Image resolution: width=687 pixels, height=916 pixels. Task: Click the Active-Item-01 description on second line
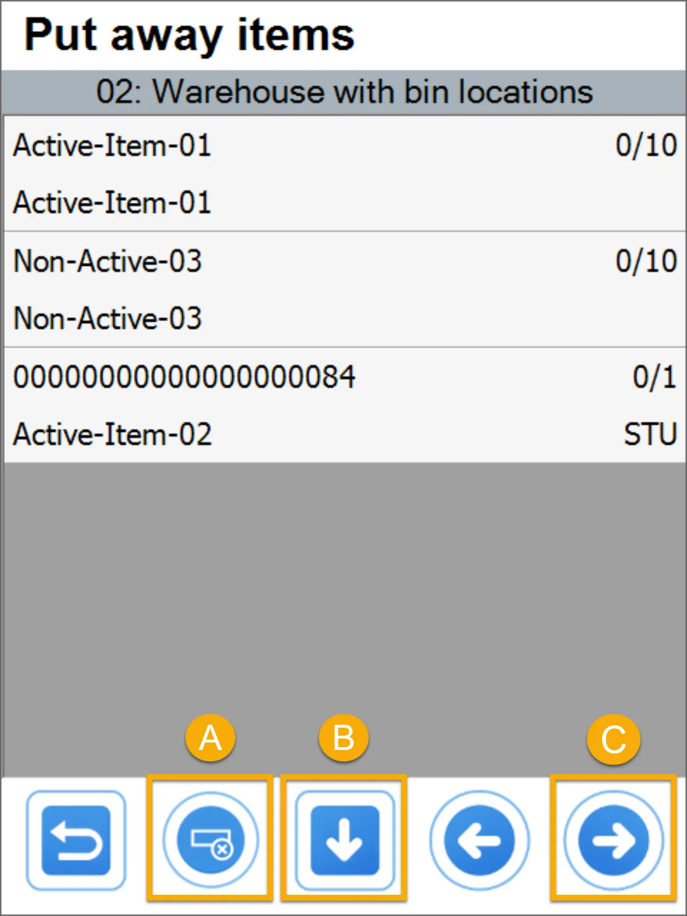112,203
